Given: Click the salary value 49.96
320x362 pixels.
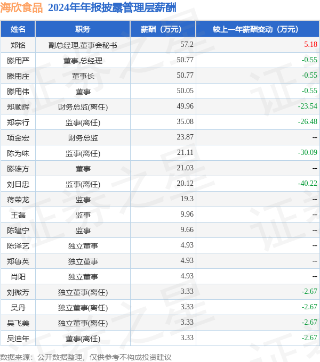Looking at the screenshot, I should tap(185, 106).
